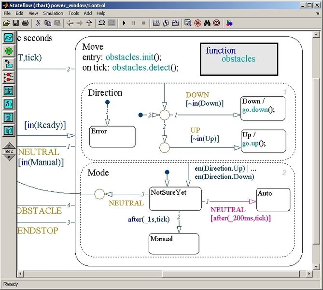Click the after(_1s,tick) transition label

[149, 219]
